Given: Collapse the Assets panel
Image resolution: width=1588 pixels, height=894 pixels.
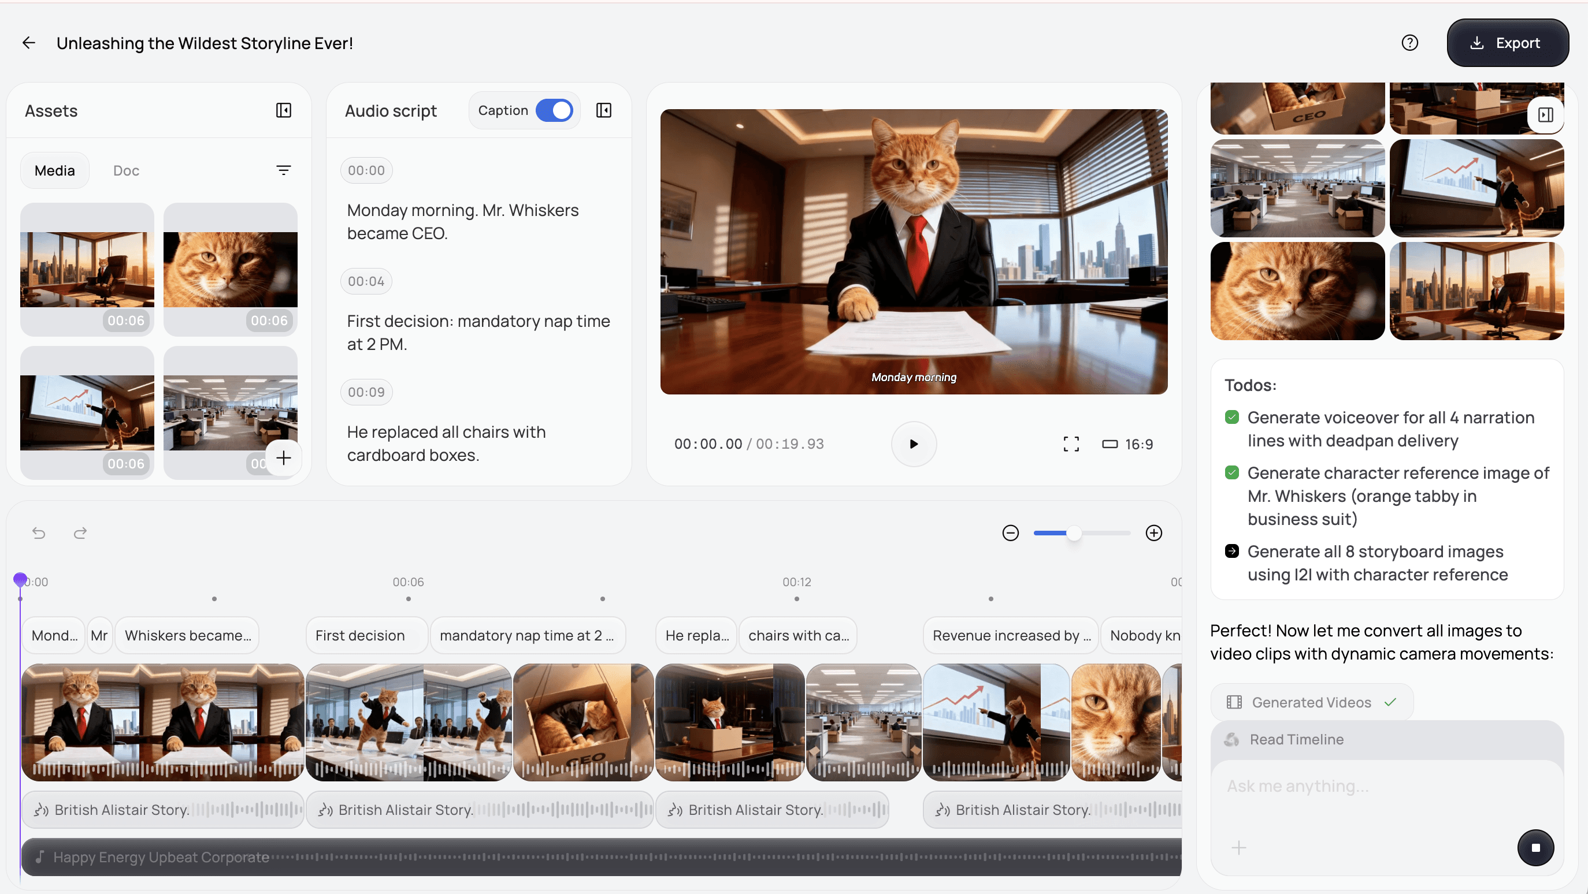Looking at the screenshot, I should coord(284,110).
